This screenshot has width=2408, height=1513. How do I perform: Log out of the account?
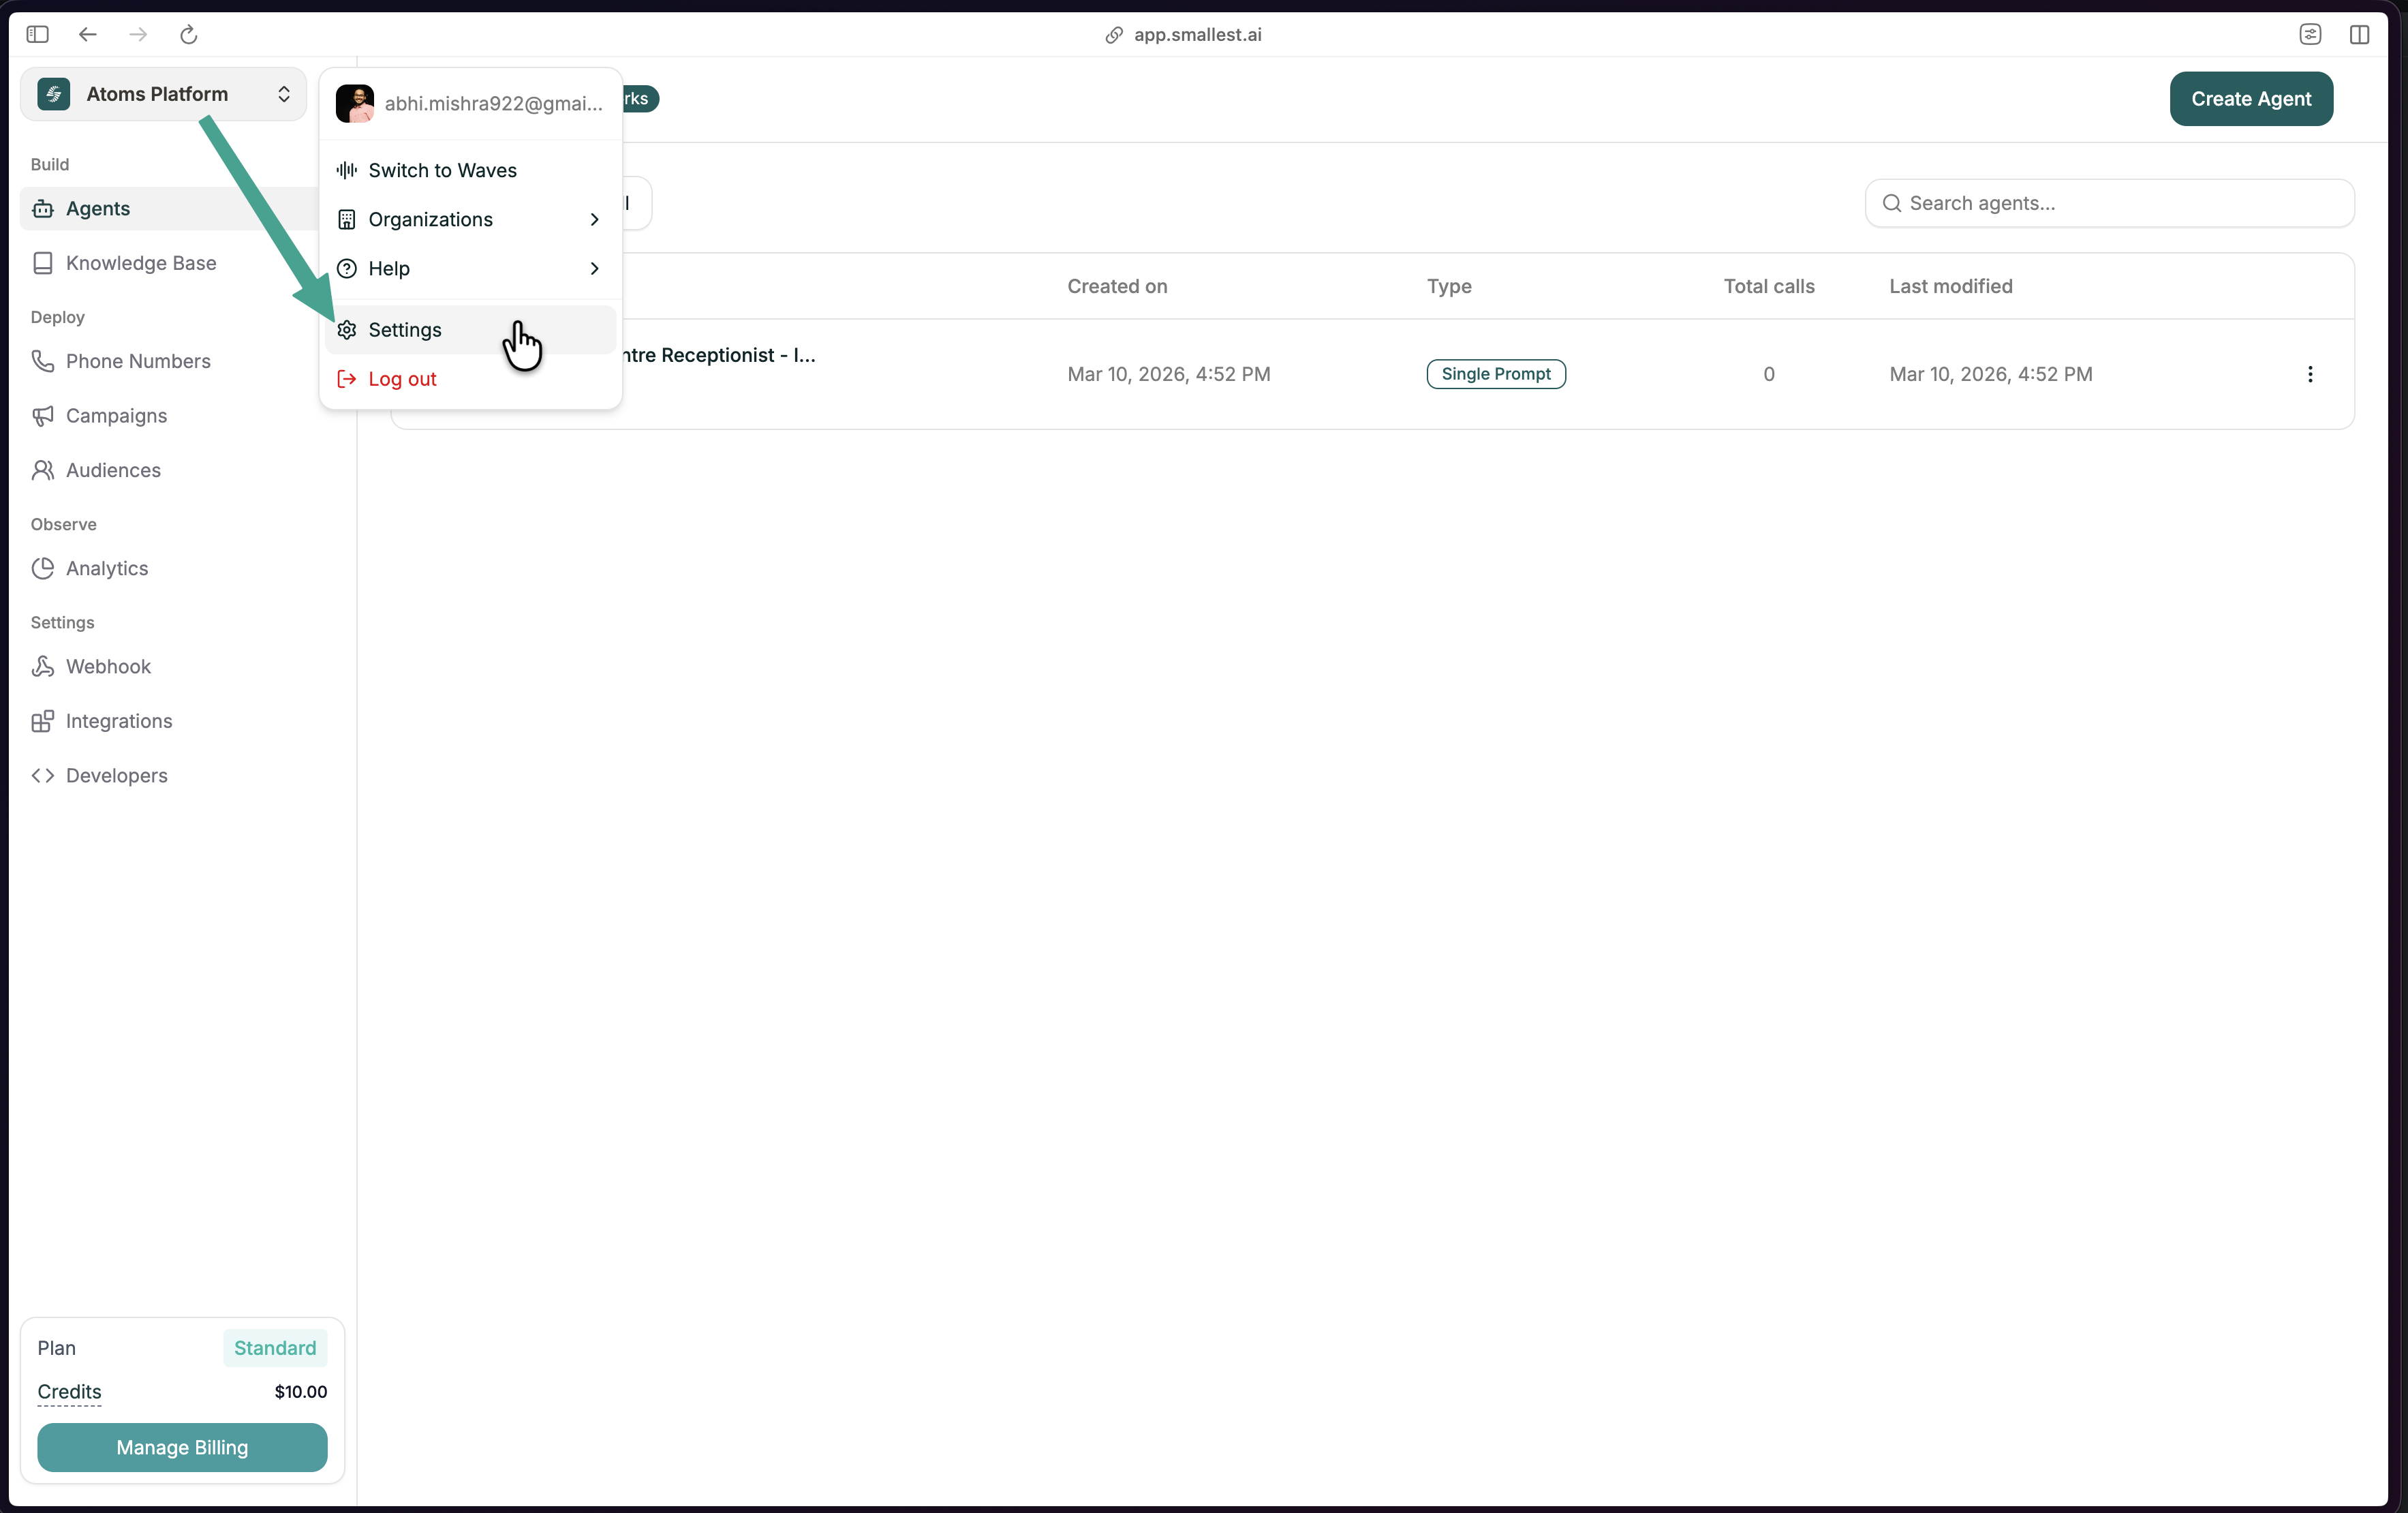(x=401, y=378)
